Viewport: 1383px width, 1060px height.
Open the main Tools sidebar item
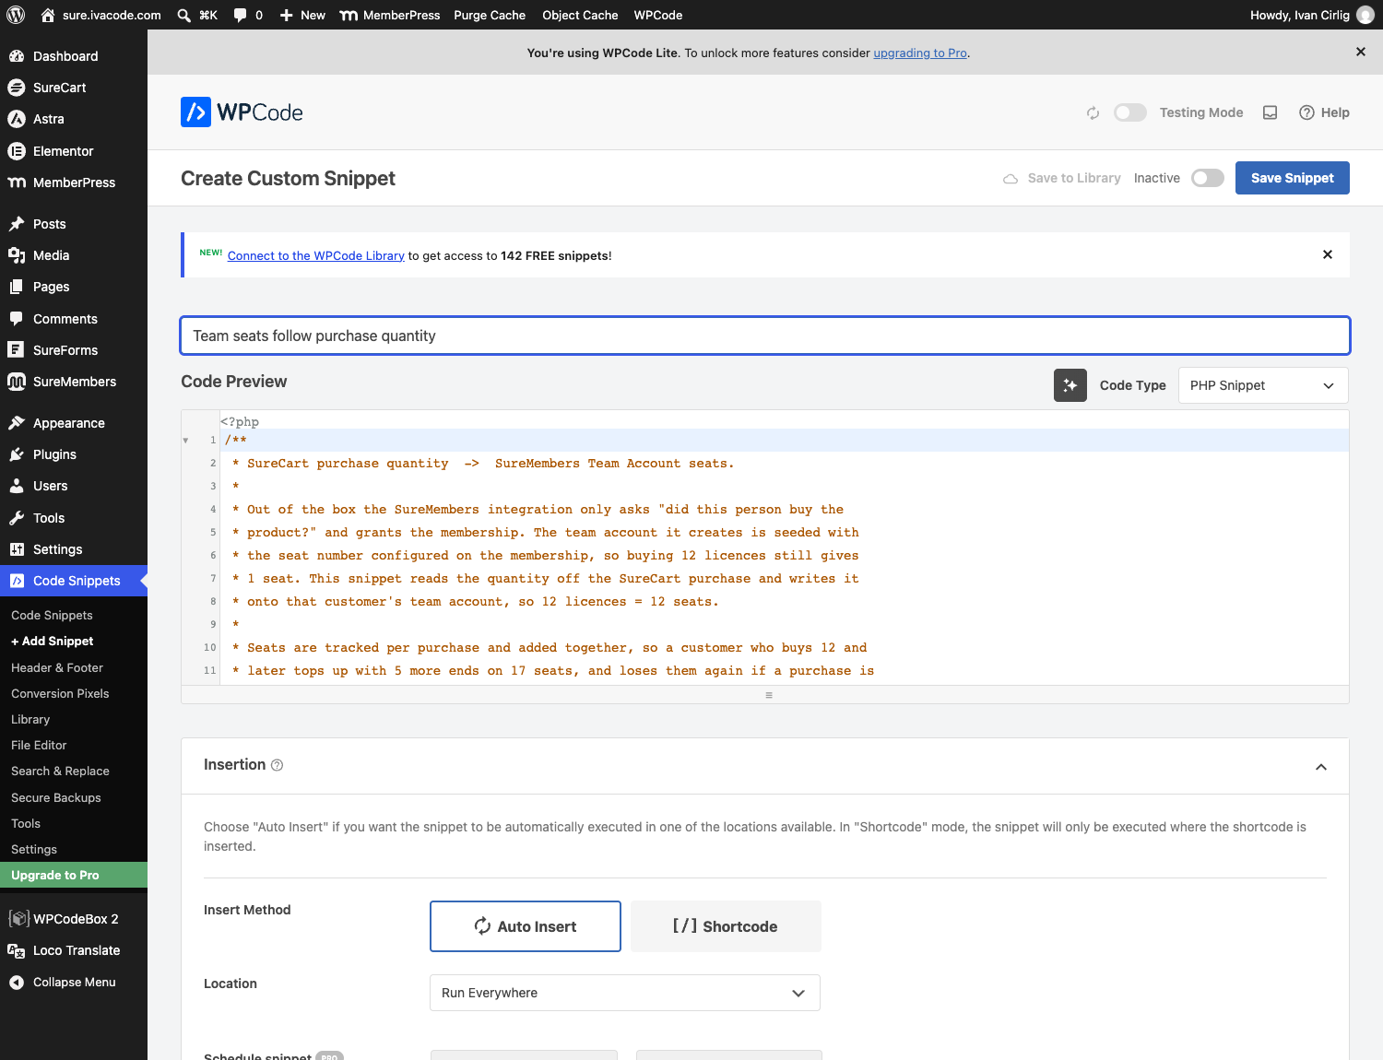(x=74, y=518)
